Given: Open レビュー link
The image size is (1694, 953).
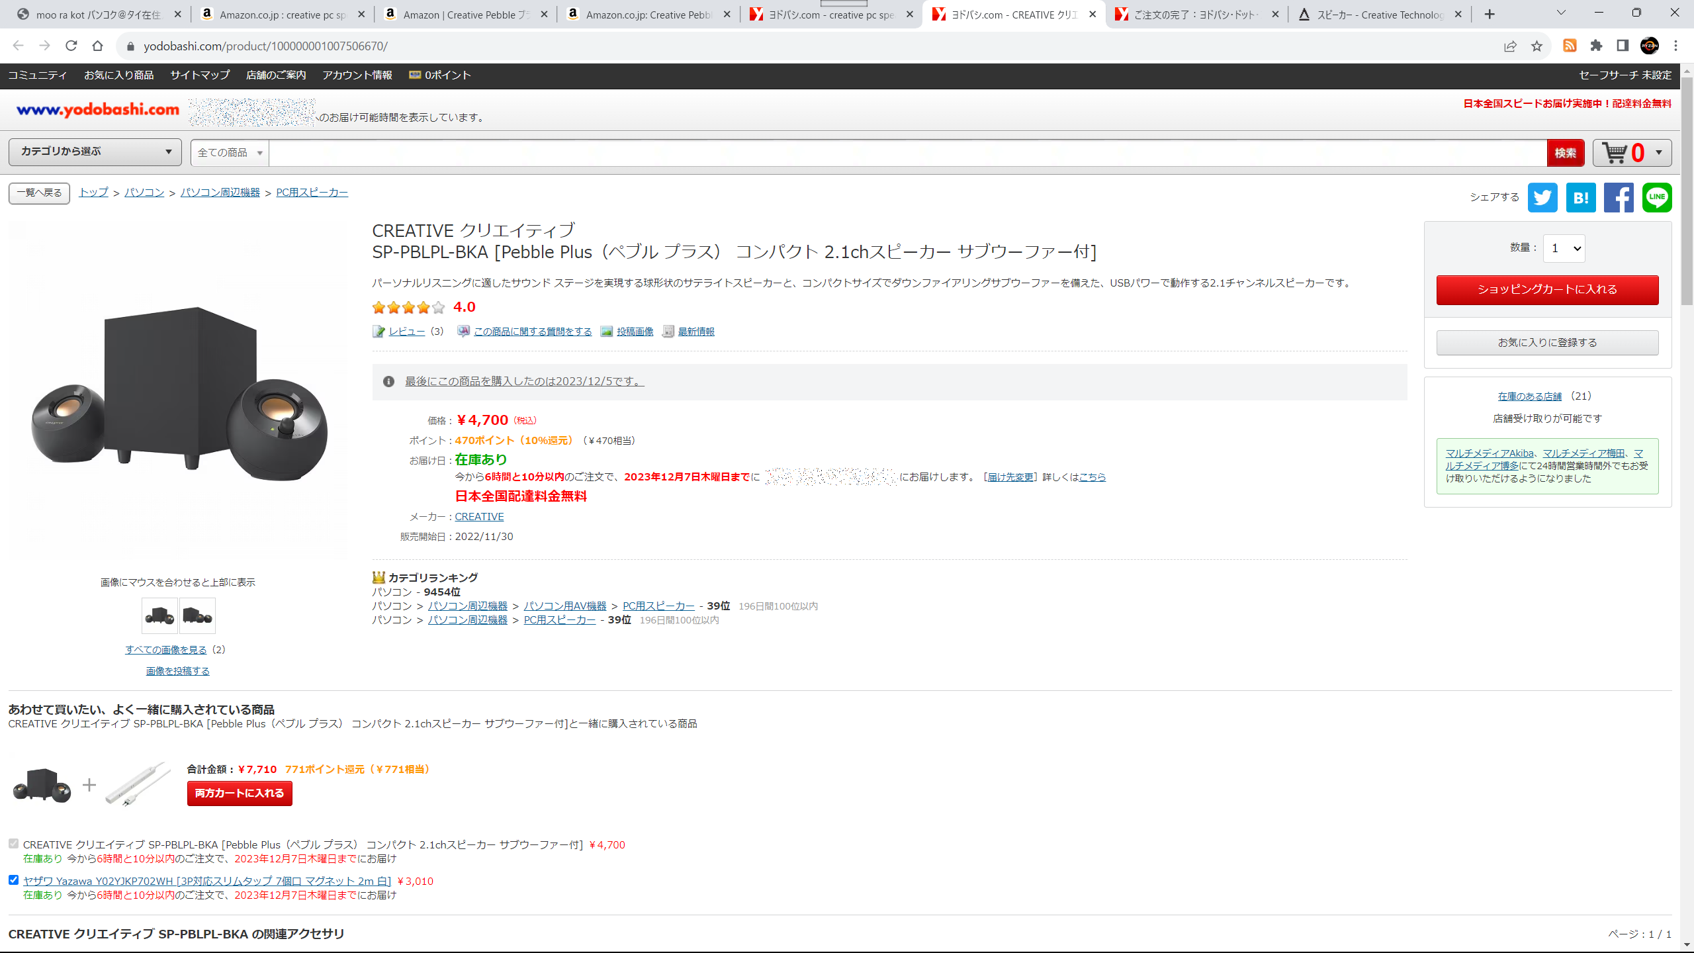Looking at the screenshot, I should (x=406, y=332).
